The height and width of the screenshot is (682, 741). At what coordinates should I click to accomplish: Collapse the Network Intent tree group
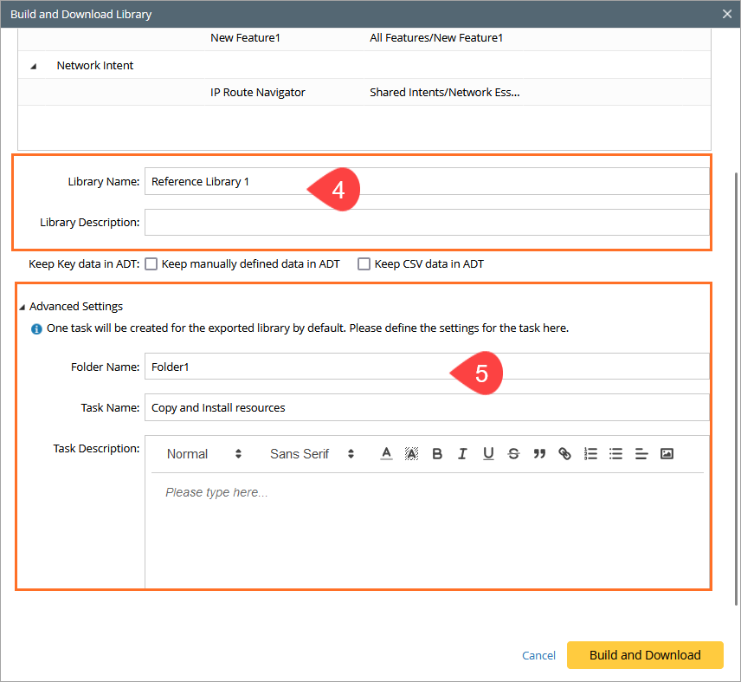click(x=34, y=66)
